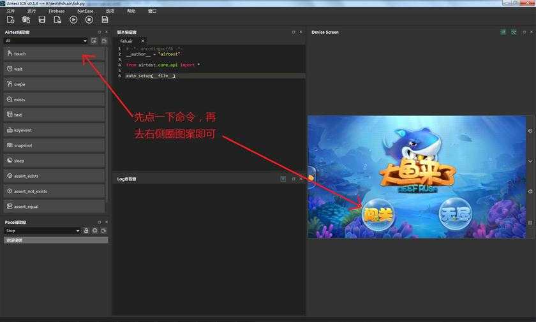This screenshot has height=322, width=536.
Task: Open the All filter dropdown in Airtest panel
Action: pos(45,41)
